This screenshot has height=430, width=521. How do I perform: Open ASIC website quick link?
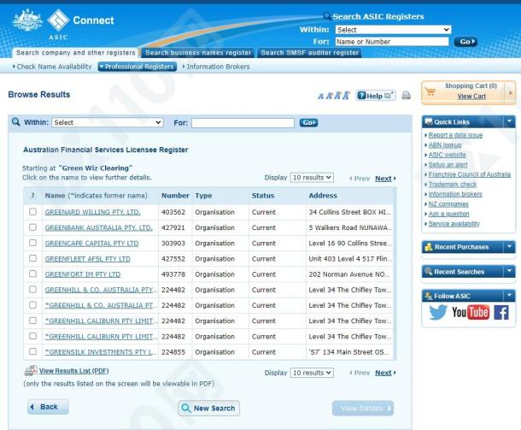click(447, 155)
